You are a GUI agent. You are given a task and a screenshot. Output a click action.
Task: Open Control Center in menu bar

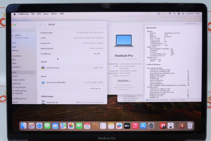click(x=179, y=14)
